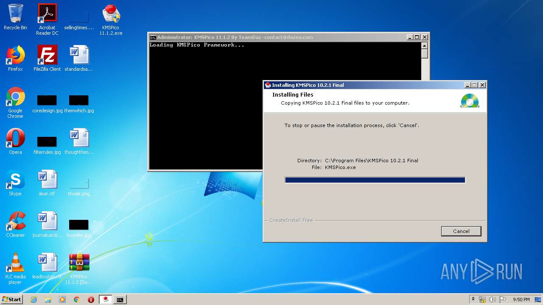543x305 pixels.
Task: Open CCleaner desktop shortcut
Action: pos(15,225)
